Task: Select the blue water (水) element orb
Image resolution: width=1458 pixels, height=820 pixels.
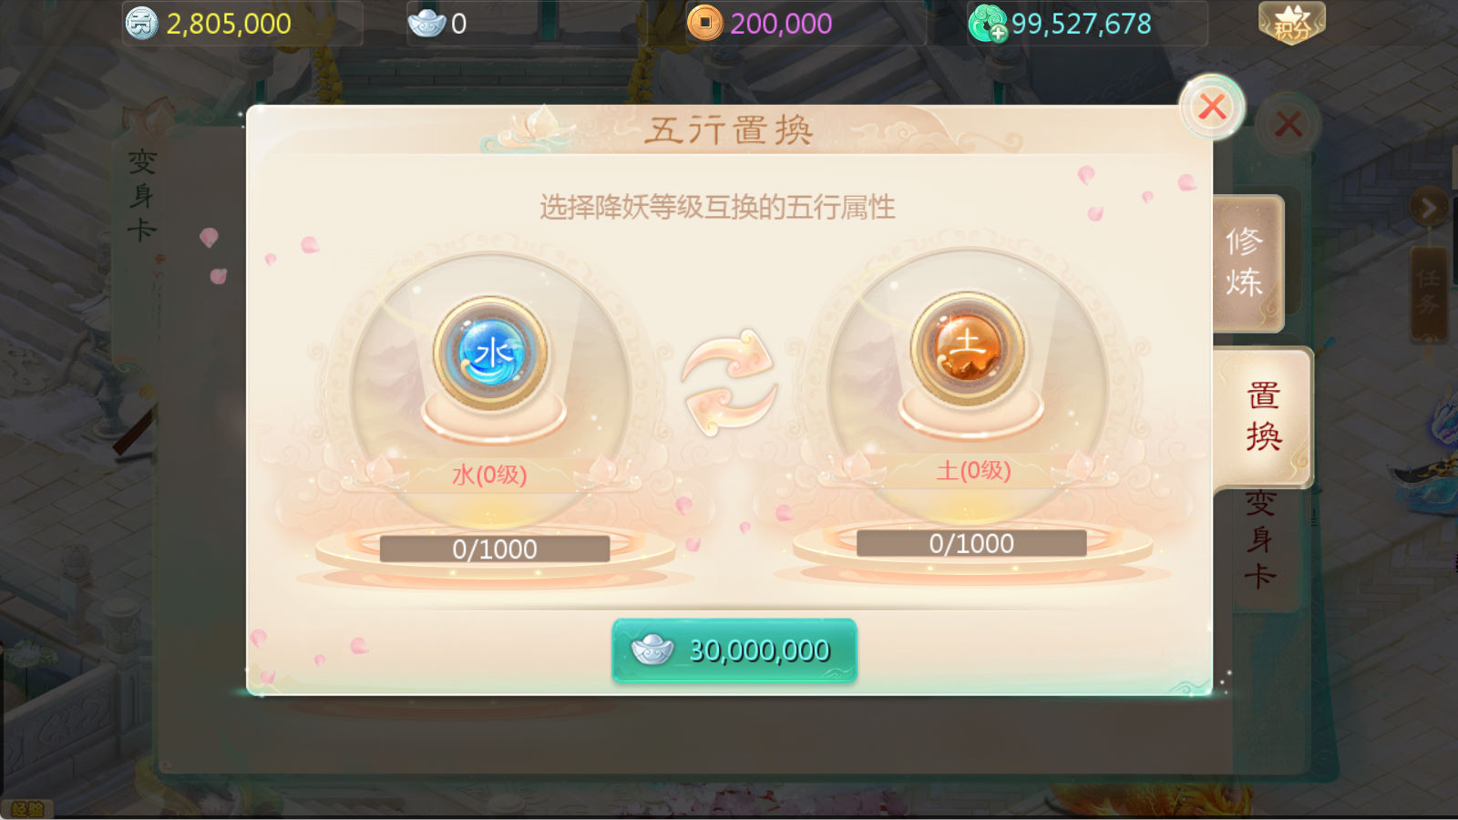Action: click(x=490, y=353)
